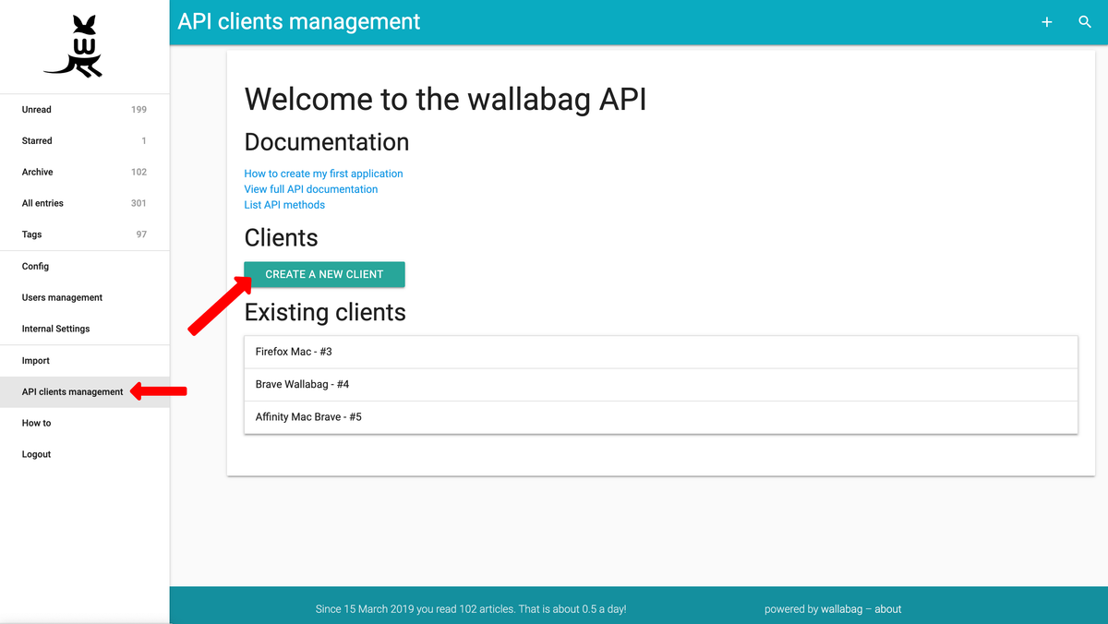The width and height of the screenshot is (1108, 624).
Task: Open search via magnifying glass icon
Action: 1085,22
